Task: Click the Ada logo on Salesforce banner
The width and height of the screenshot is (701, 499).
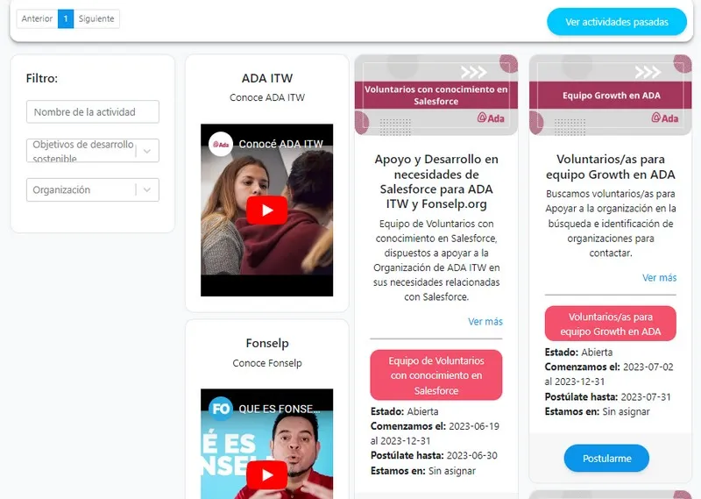Action: coord(491,118)
